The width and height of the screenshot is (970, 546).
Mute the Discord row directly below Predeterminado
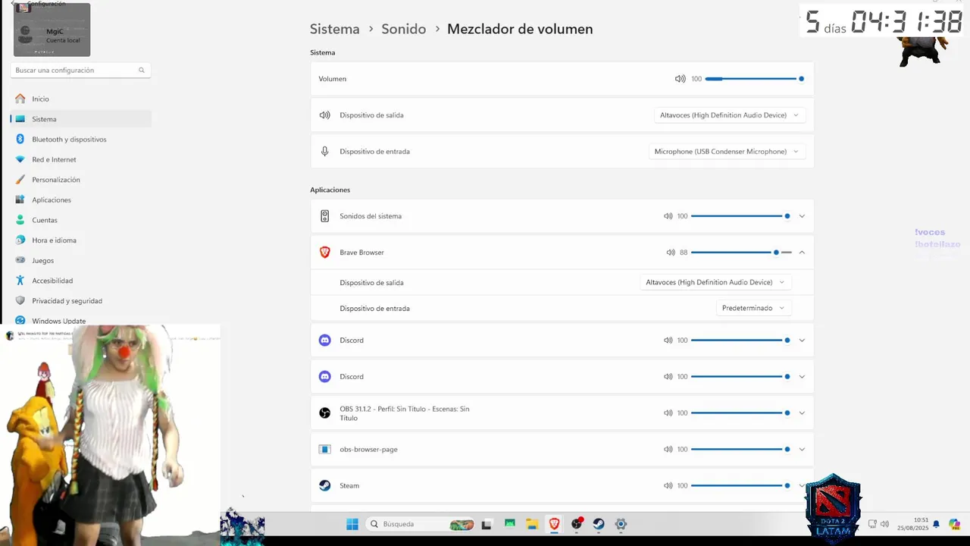coord(668,340)
